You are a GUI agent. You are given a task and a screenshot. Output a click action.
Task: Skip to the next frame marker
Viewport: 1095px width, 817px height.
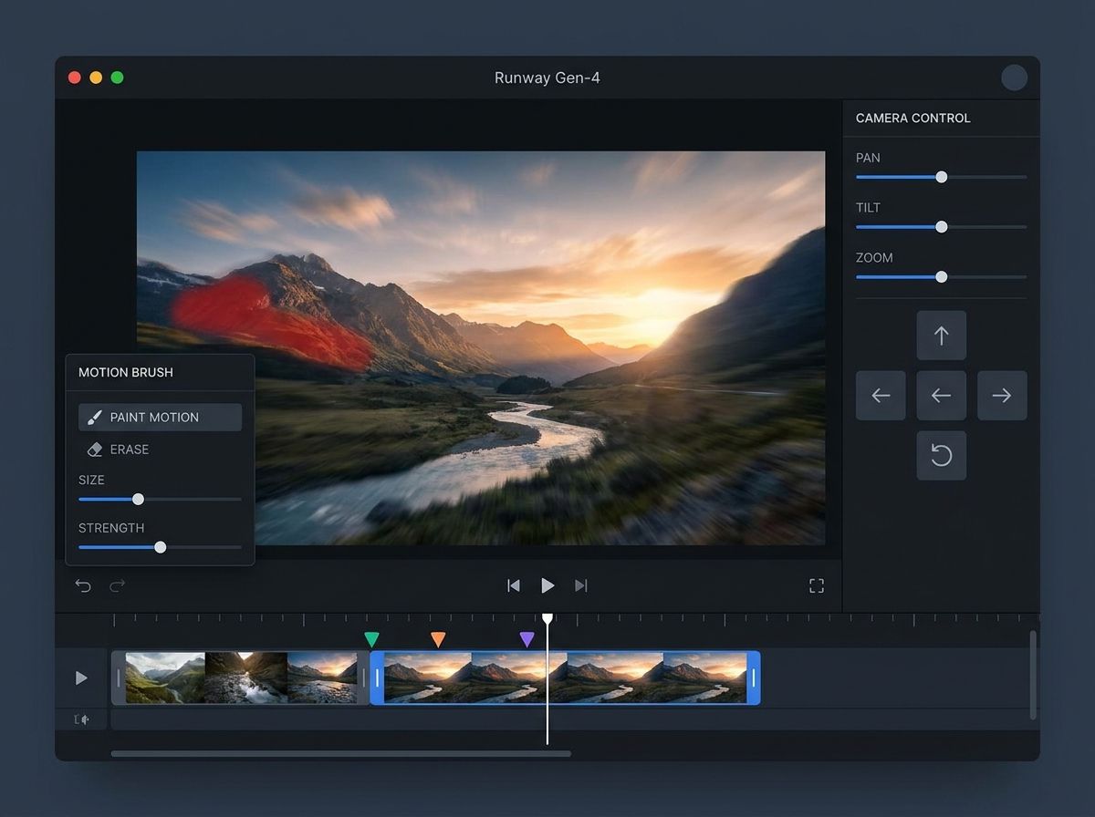tap(580, 585)
